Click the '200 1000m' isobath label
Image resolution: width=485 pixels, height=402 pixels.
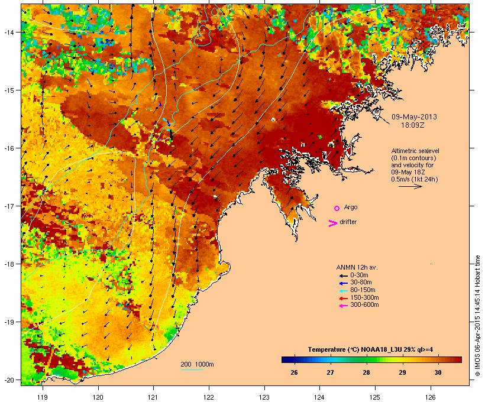tap(197, 364)
